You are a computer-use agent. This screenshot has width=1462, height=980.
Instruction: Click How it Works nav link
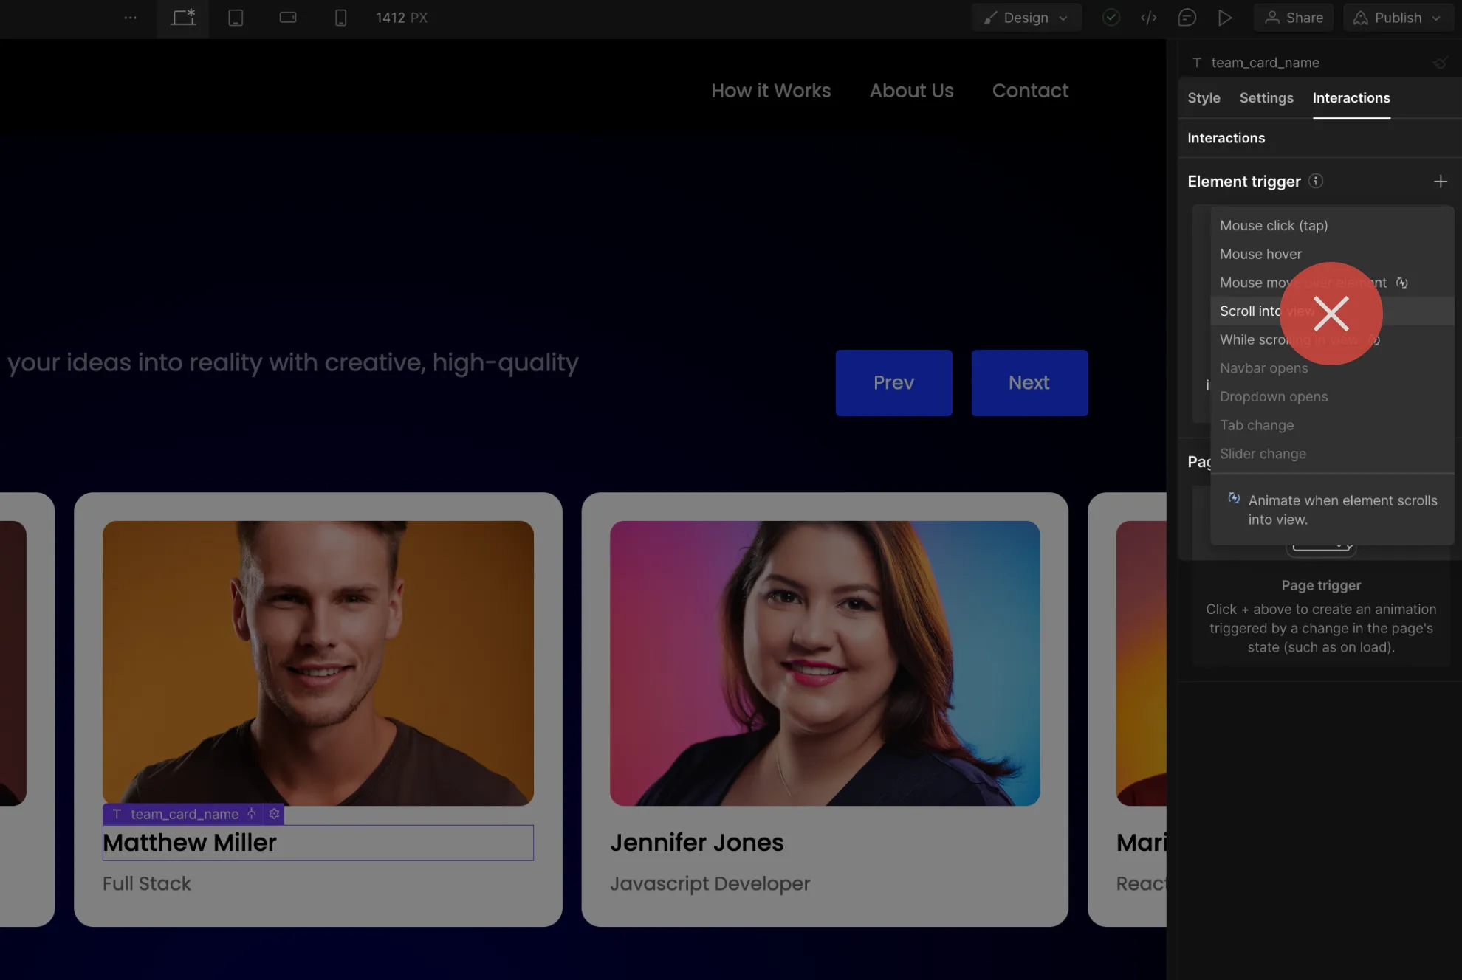[771, 91]
